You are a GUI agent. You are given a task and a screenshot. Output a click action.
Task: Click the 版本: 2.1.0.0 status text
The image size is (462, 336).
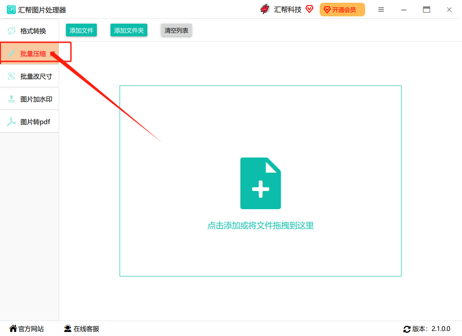(x=431, y=329)
